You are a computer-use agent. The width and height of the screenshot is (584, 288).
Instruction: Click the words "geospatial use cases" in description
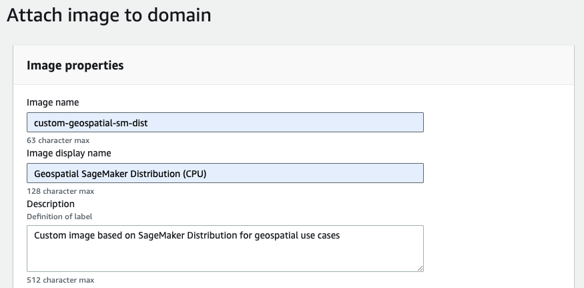(x=297, y=236)
